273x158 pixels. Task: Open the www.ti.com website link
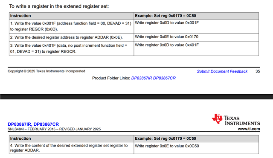coord(249,129)
